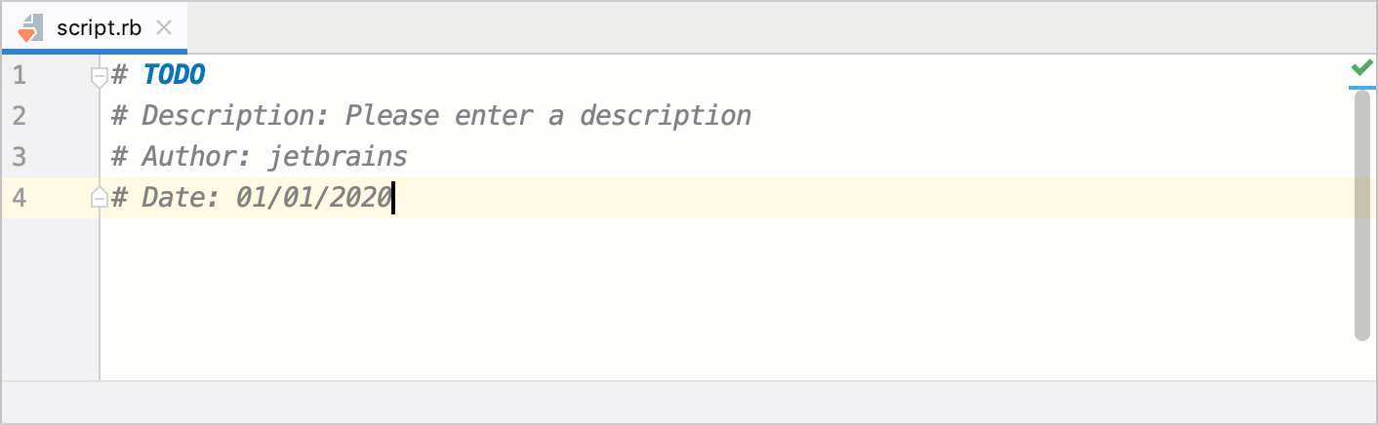Click the fold end marker on line 4

click(98, 198)
